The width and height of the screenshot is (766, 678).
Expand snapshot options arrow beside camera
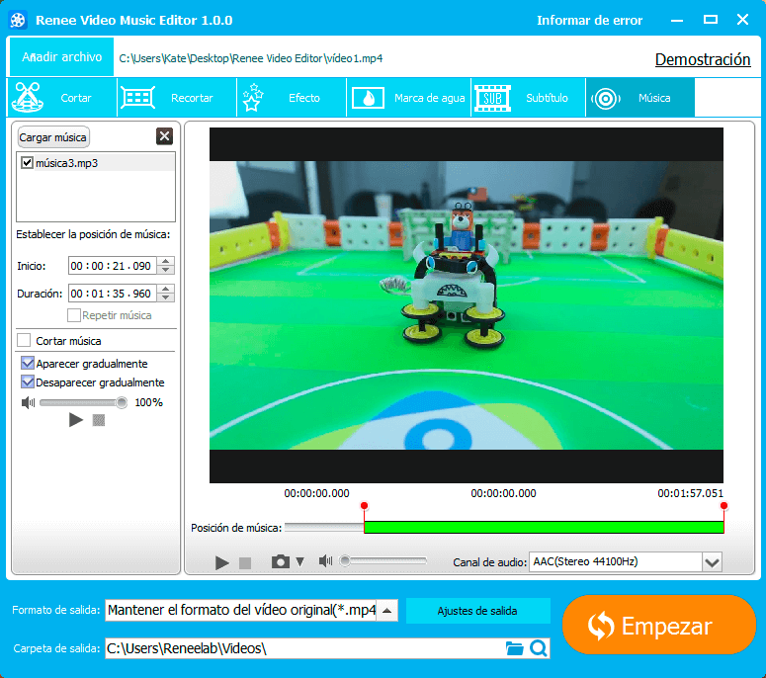(299, 561)
